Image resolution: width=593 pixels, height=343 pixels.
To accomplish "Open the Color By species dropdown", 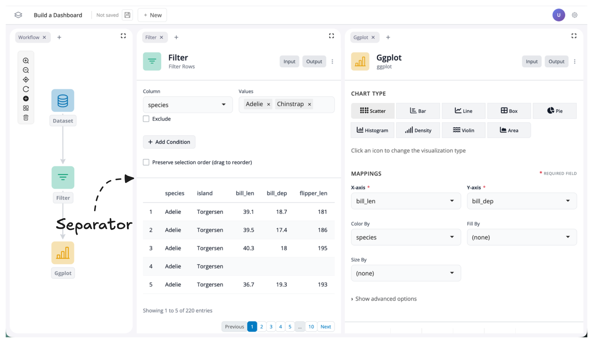I will click(x=406, y=237).
